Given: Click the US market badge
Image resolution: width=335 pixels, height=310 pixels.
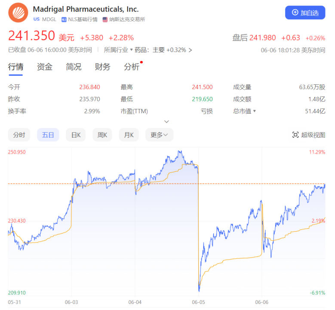Looking at the screenshot, I should 37,19.
